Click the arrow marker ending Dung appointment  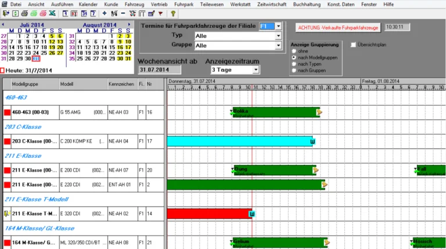tap(315, 170)
